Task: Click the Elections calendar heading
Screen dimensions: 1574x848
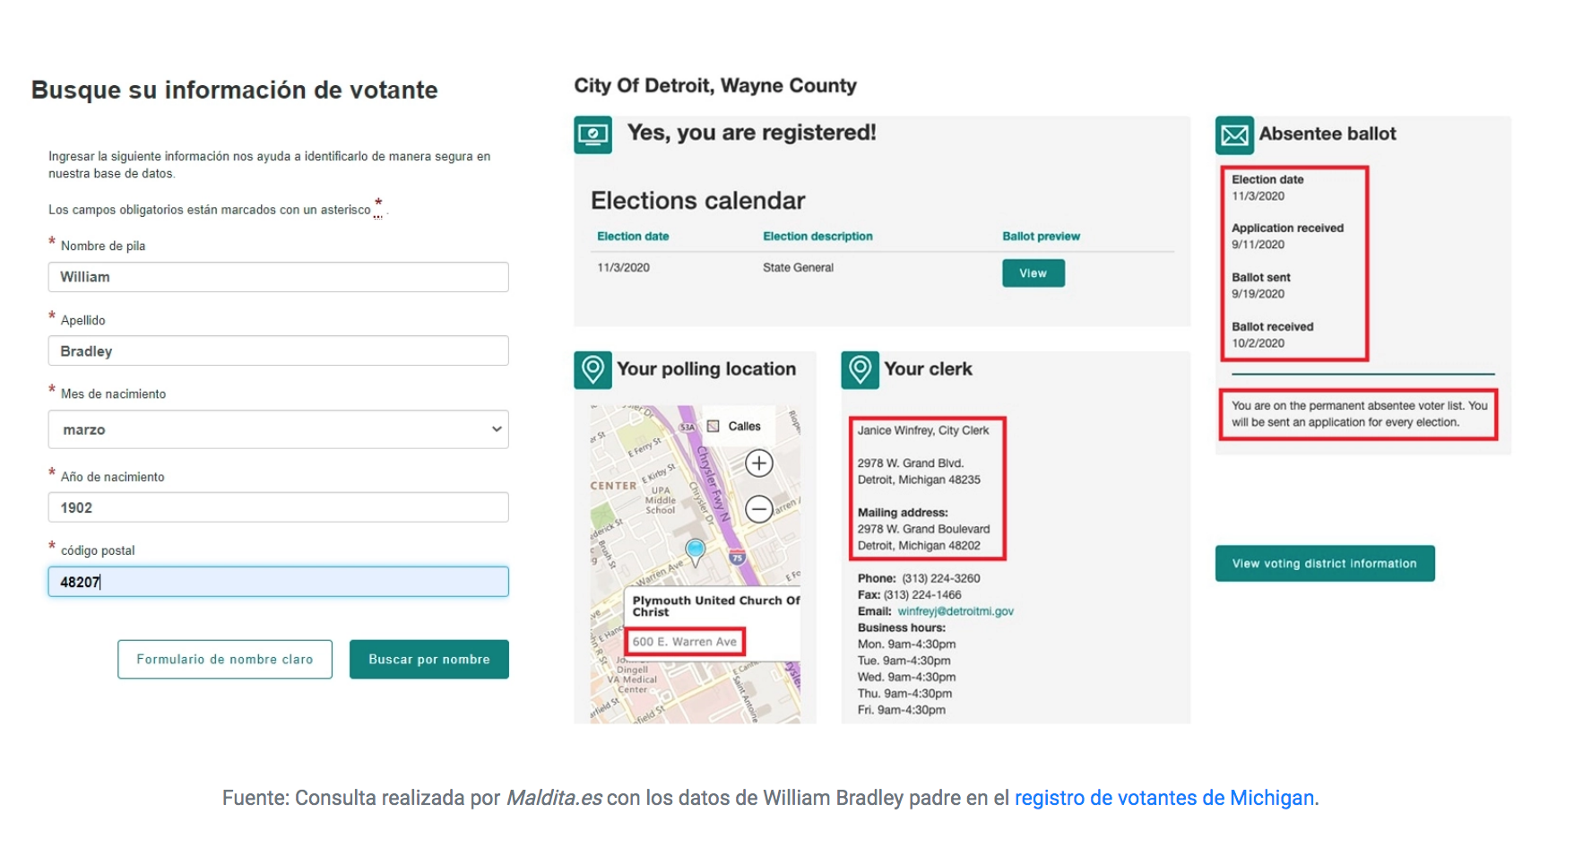Action: click(x=697, y=201)
